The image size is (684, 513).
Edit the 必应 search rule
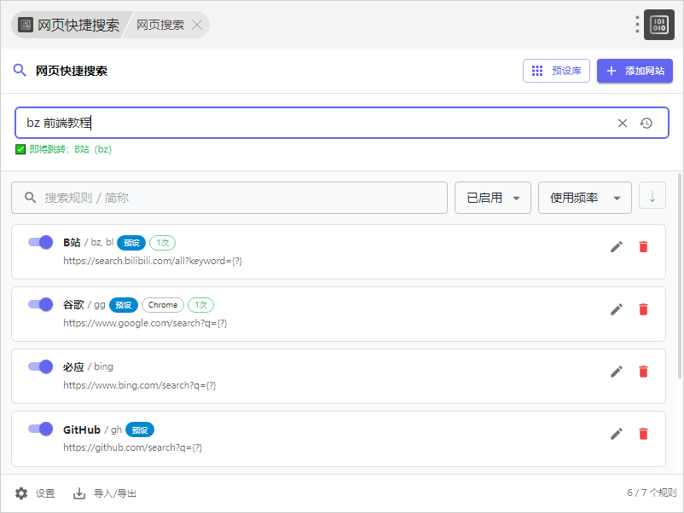coord(617,371)
